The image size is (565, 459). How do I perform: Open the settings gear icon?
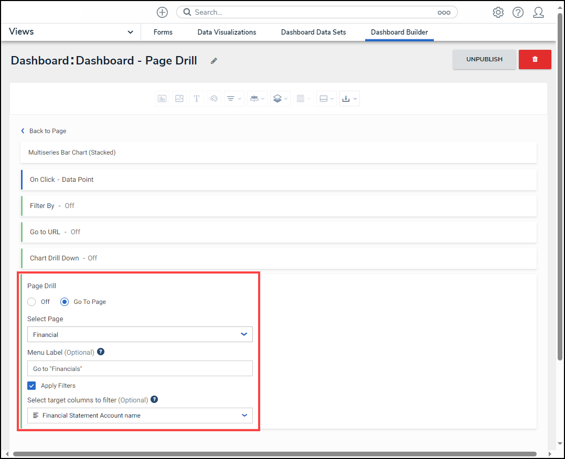coord(498,13)
